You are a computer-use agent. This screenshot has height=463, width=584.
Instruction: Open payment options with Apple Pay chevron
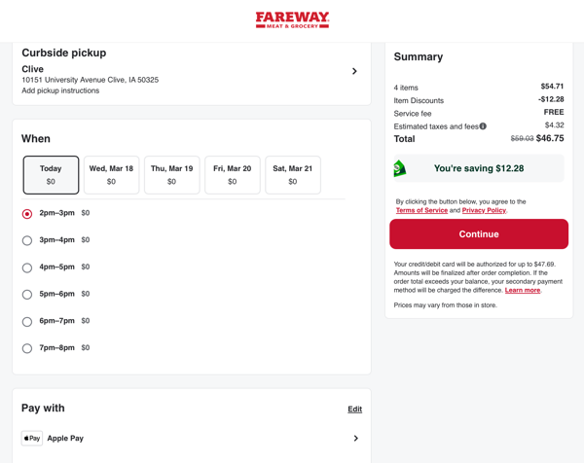coord(355,439)
